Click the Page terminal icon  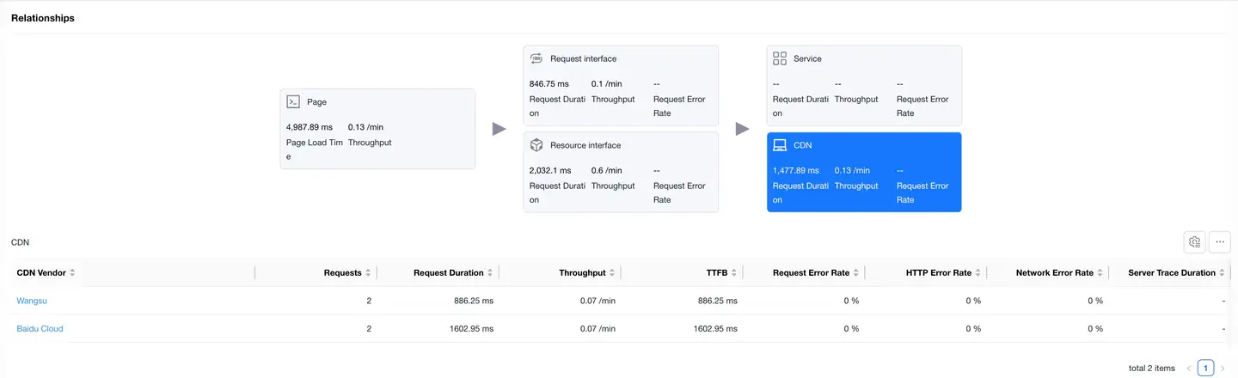pos(293,101)
